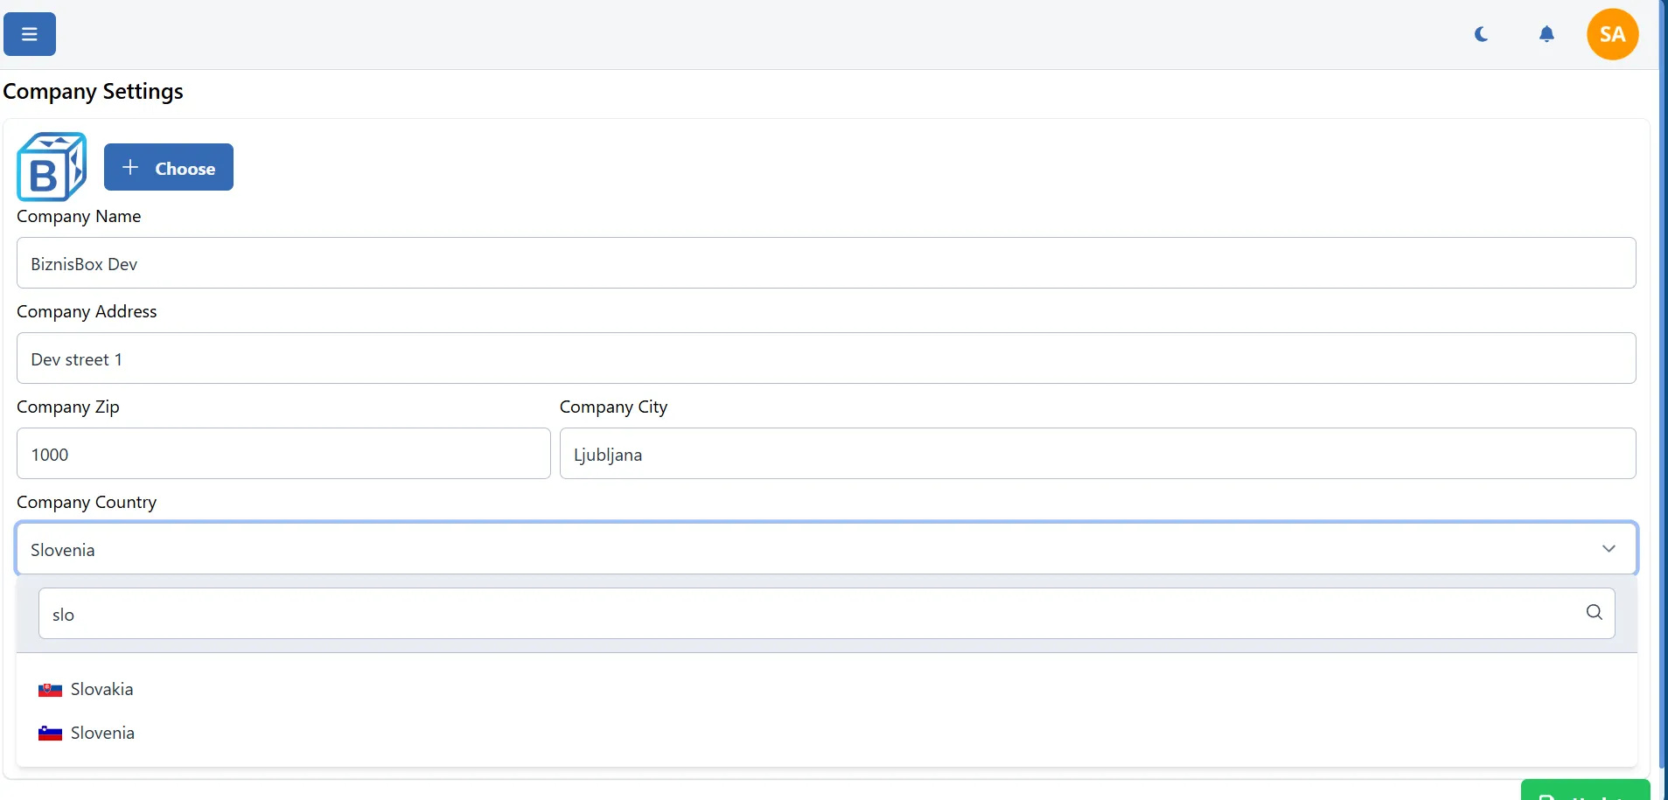The width and height of the screenshot is (1668, 800).
Task: Click the BiznisBox logo thumbnail
Action: tap(51, 166)
